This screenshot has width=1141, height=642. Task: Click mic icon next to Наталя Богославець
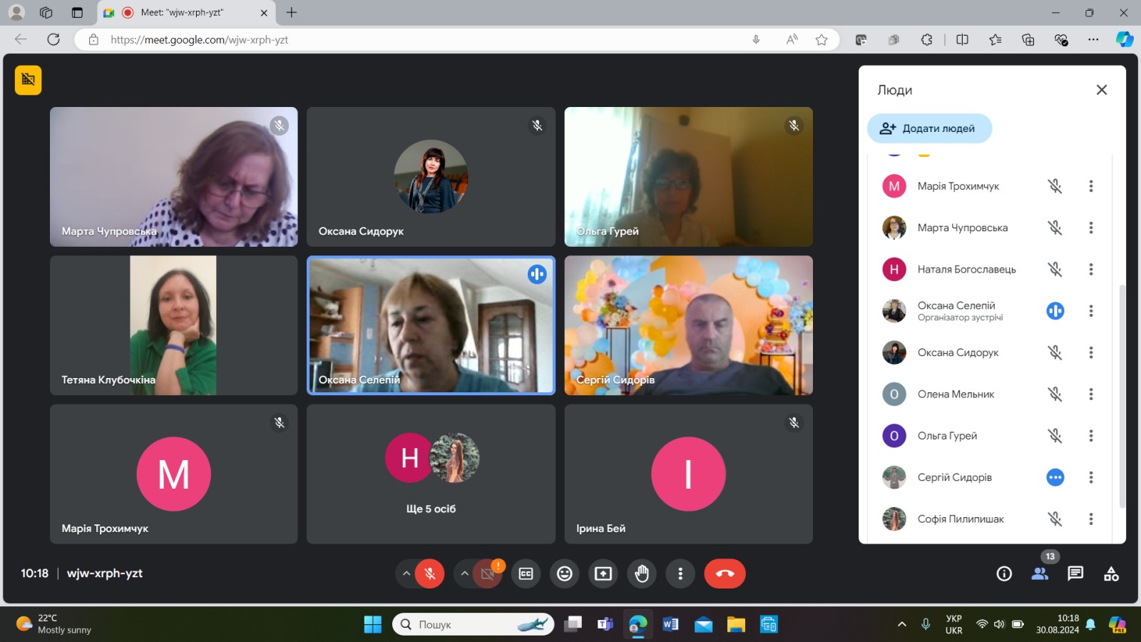pos(1055,269)
